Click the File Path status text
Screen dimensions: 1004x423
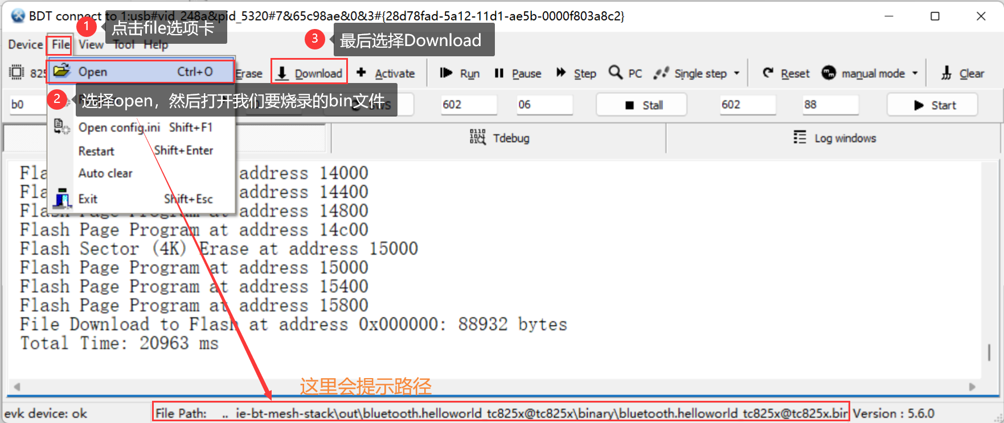pos(501,413)
